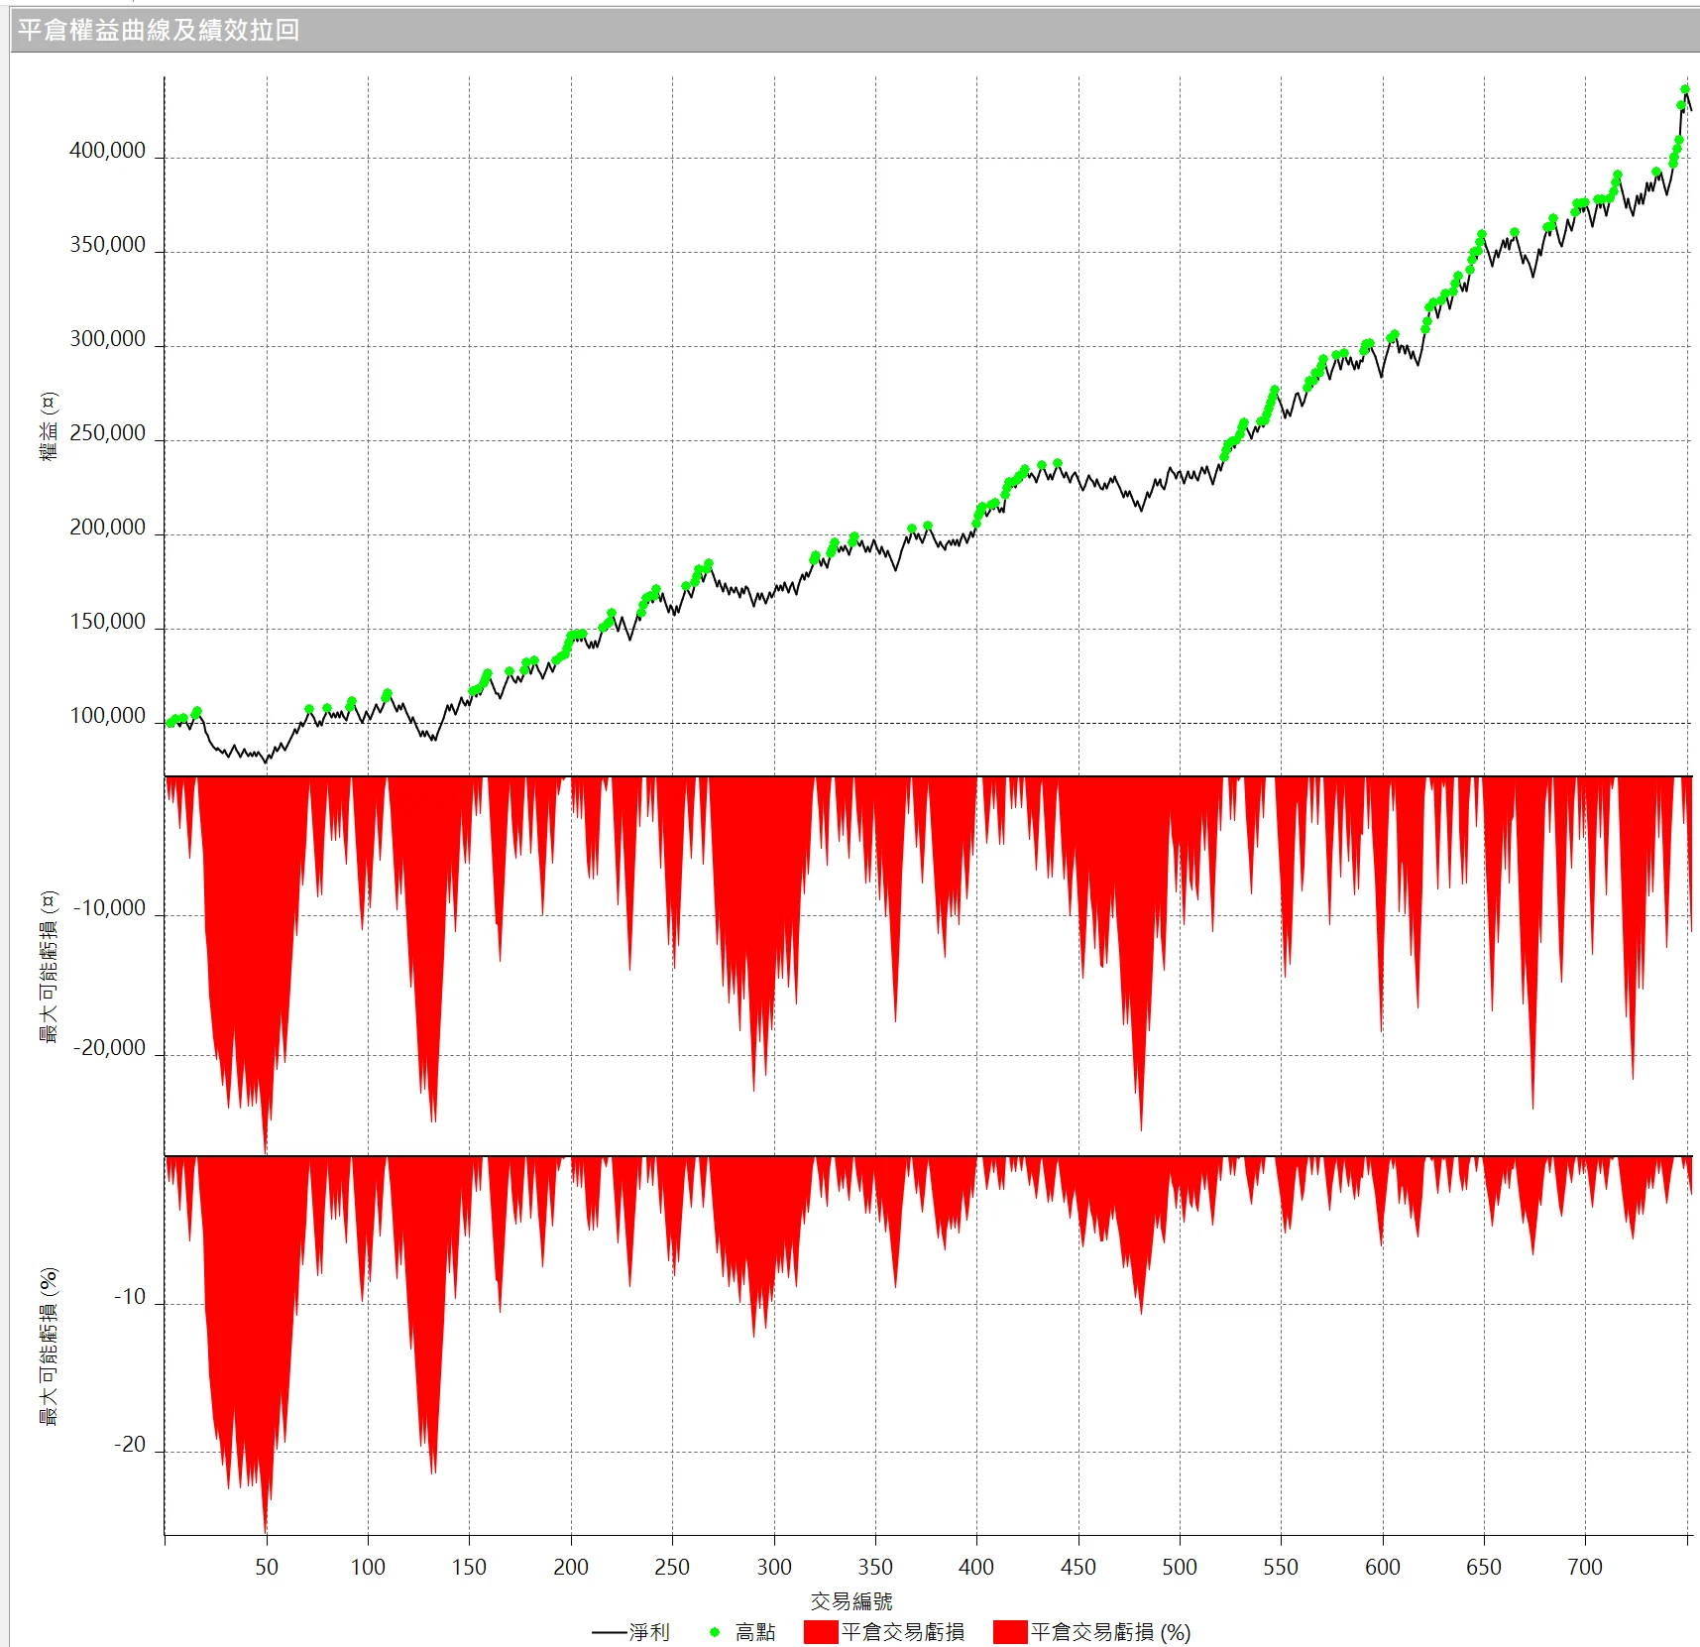Click the 350,000 equity axis value

[x=107, y=245]
